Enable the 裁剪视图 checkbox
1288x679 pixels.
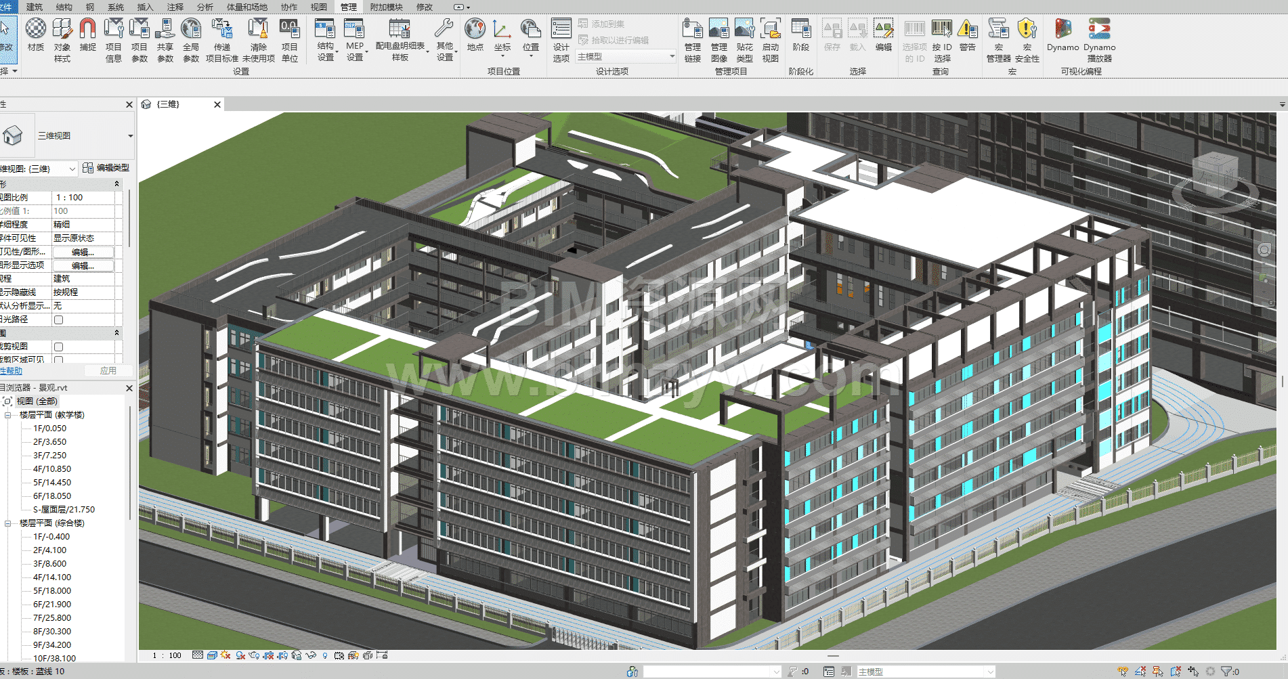coord(59,347)
